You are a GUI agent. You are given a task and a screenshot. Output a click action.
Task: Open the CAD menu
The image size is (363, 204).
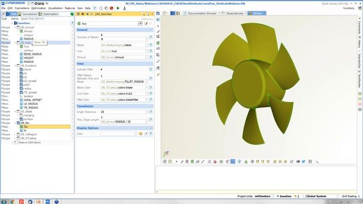pyautogui.click(x=10, y=8)
